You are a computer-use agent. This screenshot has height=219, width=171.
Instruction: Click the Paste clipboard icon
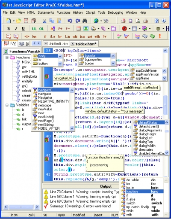click(x=59, y=21)
